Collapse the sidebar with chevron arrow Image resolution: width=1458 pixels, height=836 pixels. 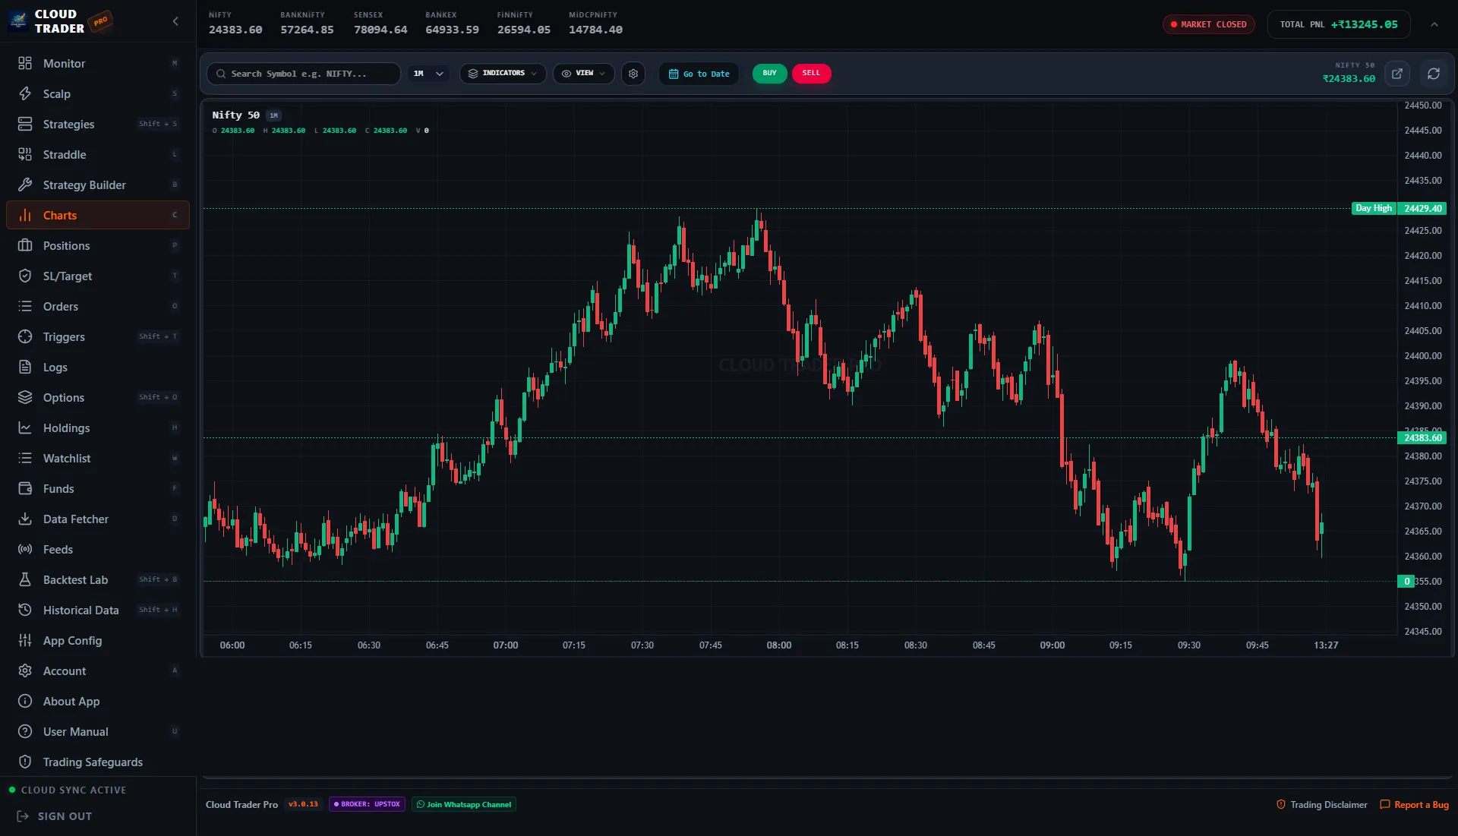pyautogui.click(x=175, y=21)
